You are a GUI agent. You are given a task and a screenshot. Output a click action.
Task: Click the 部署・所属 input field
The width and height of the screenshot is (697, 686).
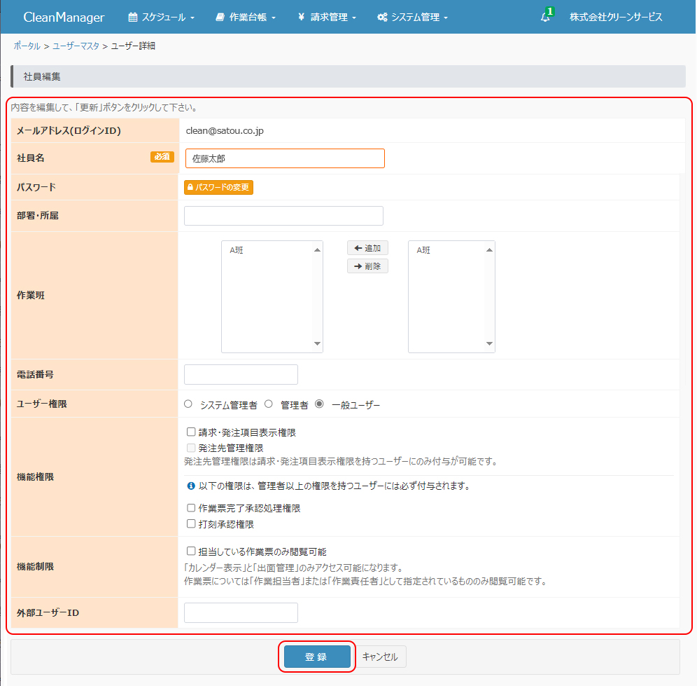[283, 216]
